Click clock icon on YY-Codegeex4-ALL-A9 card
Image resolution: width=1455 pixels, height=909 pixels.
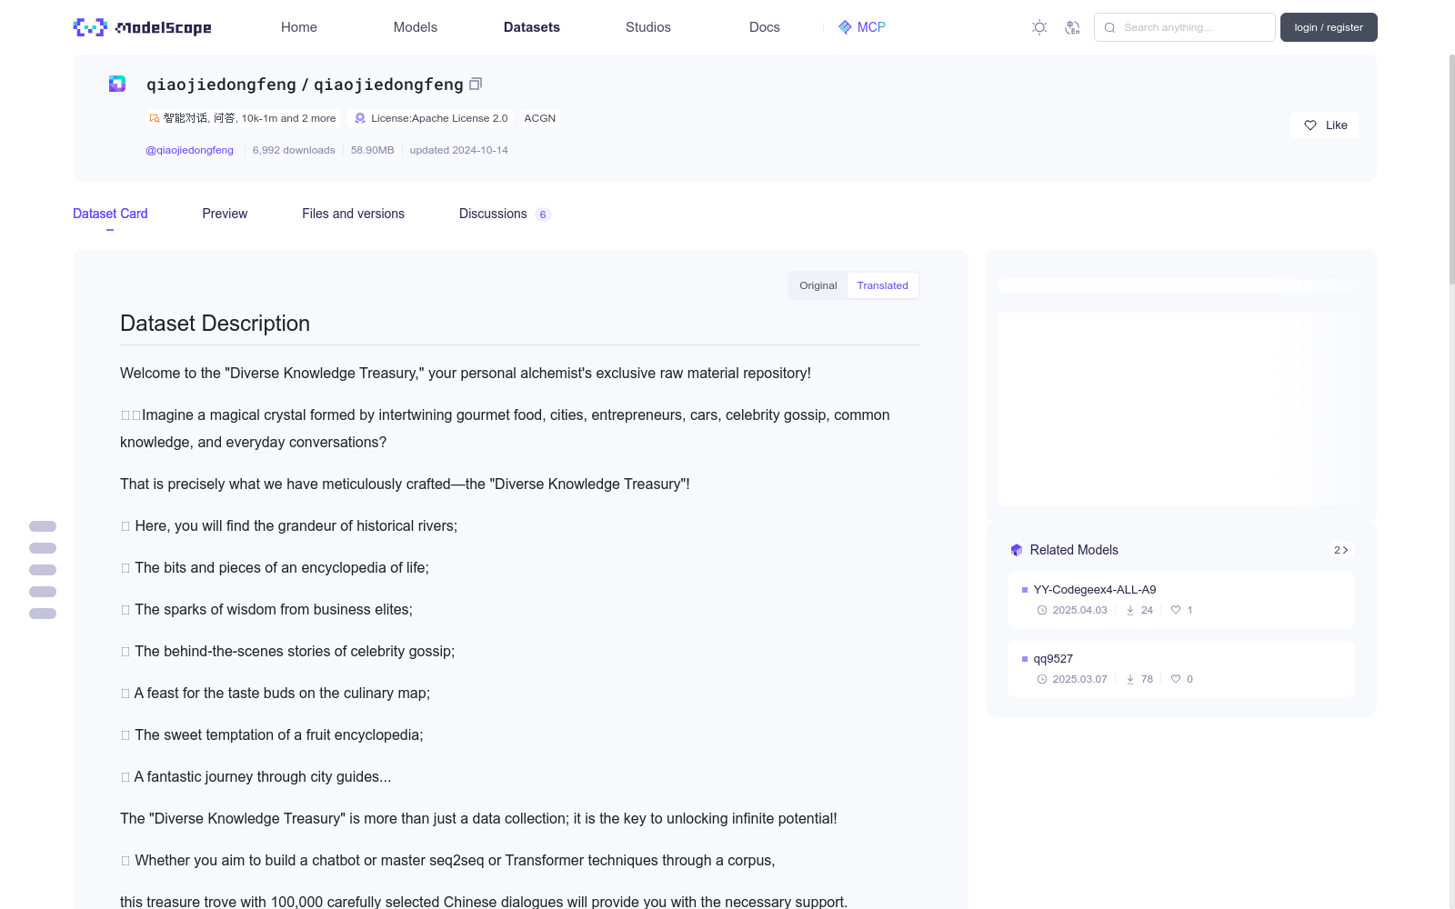tap(1042, 610)
